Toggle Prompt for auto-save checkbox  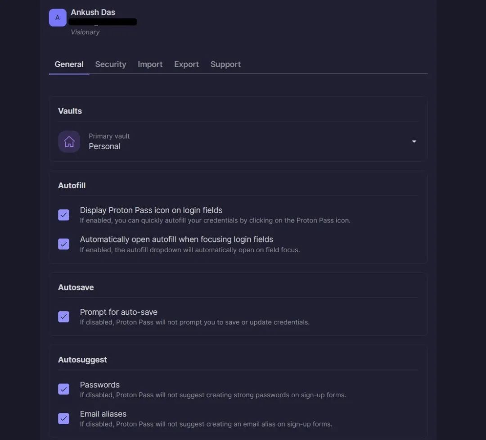click(x=64, y=317)
